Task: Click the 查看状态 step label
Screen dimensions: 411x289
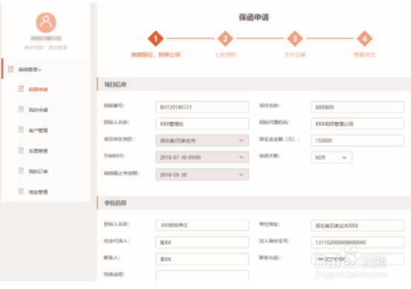Action: pos(364,55)
